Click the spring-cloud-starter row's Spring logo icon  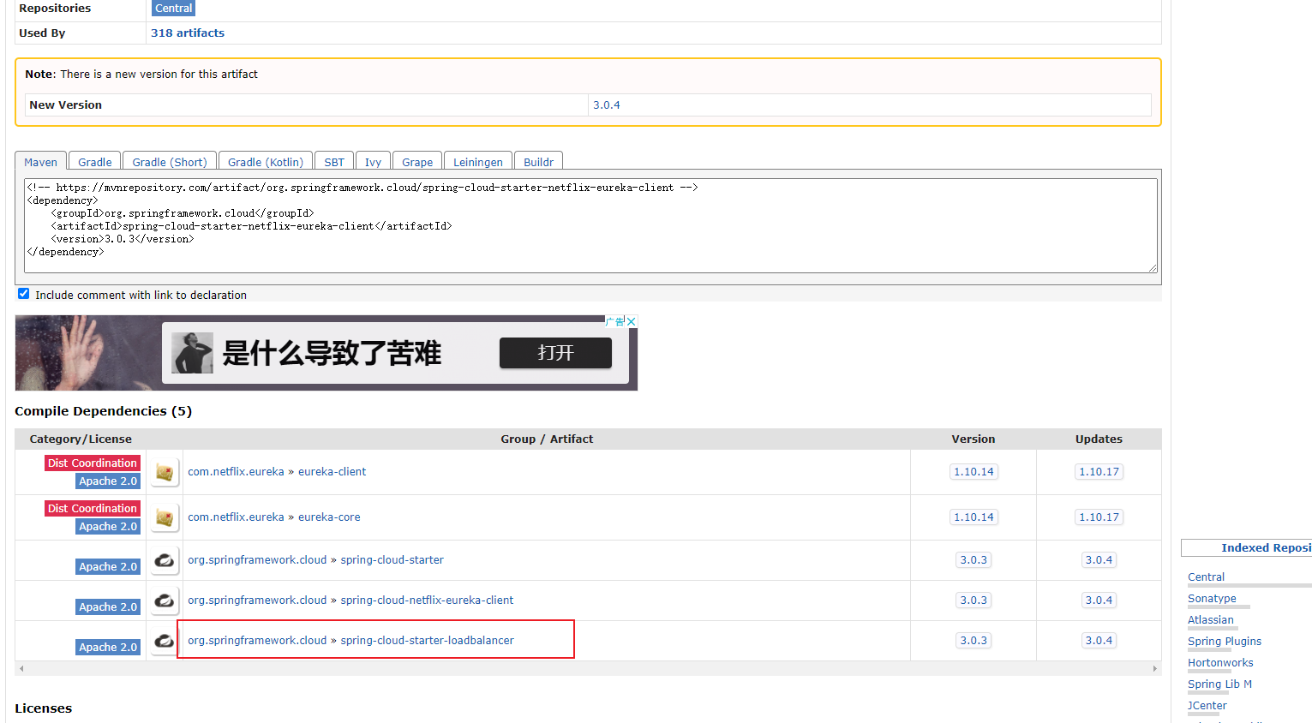click(x=165, y=560)
